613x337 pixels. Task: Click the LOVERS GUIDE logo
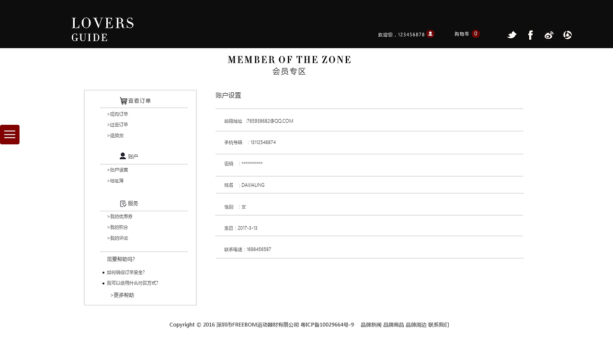[x=102, y=30]
